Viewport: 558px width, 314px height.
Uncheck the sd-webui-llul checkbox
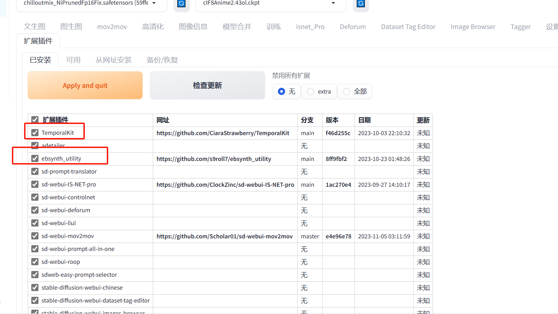(x=35, y=223)
